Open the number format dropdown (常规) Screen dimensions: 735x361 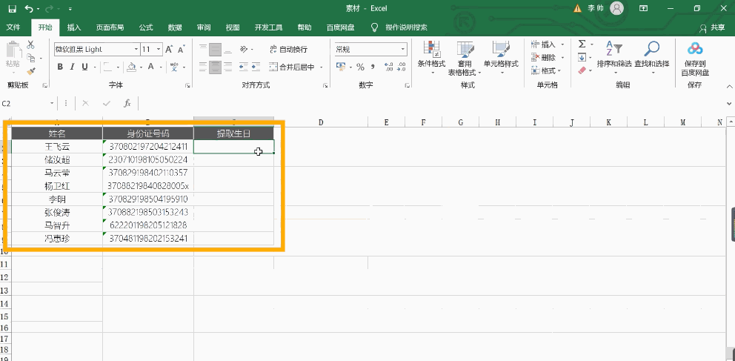pyautogui.click(x=403, y=49)
